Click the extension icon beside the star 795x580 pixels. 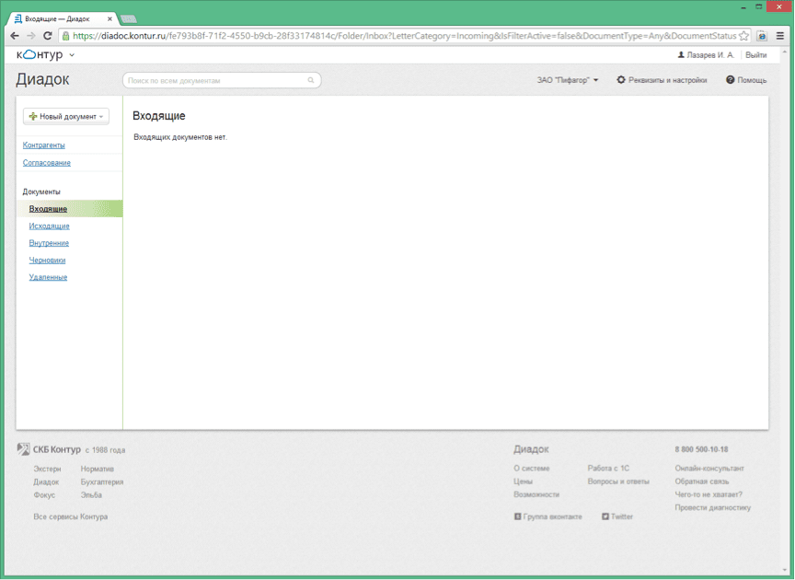point(762,36)
